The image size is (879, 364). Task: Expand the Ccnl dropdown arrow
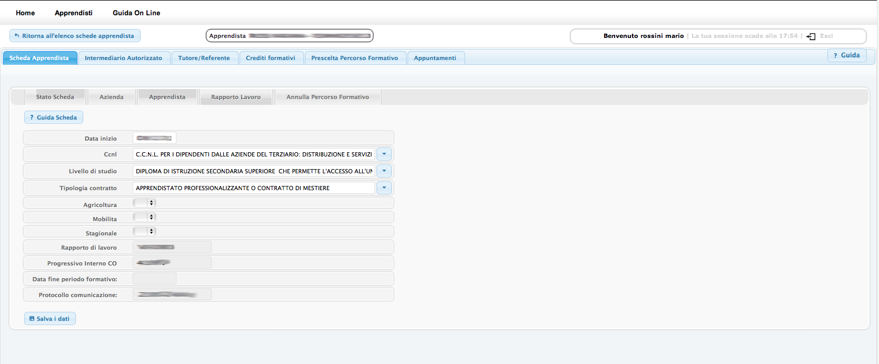pyautogui.click(x=384, y=154)
